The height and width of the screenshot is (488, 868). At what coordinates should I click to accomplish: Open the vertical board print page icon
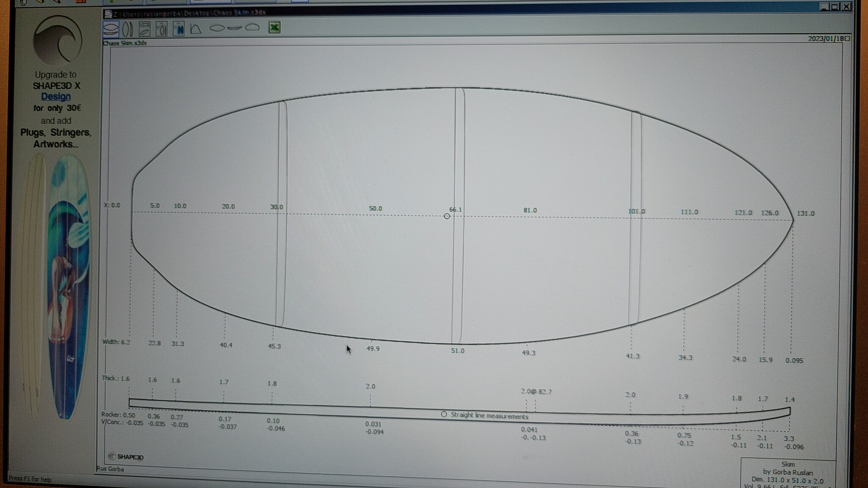click(161, 29)
